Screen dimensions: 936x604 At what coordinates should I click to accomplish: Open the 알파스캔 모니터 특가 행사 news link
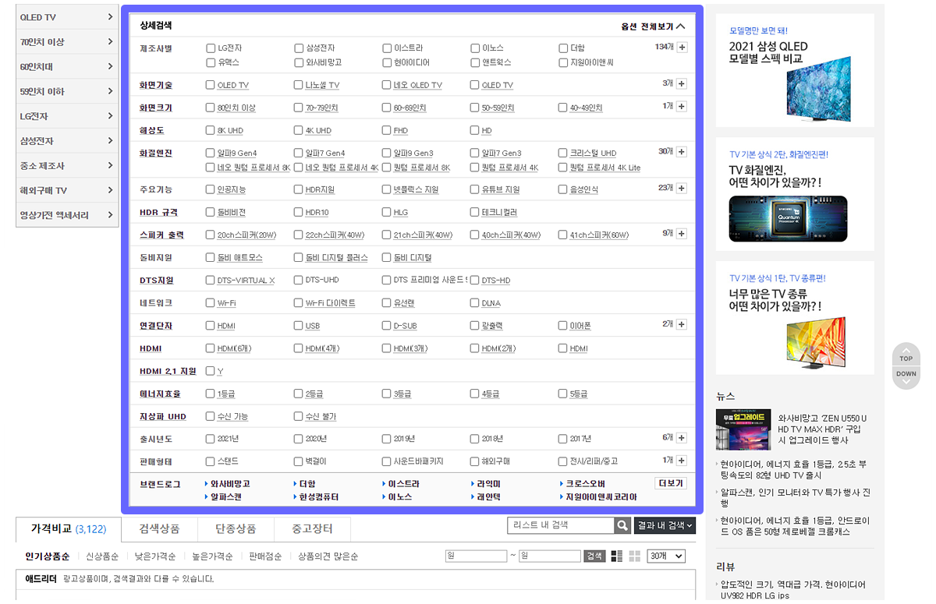click(796, 497)
